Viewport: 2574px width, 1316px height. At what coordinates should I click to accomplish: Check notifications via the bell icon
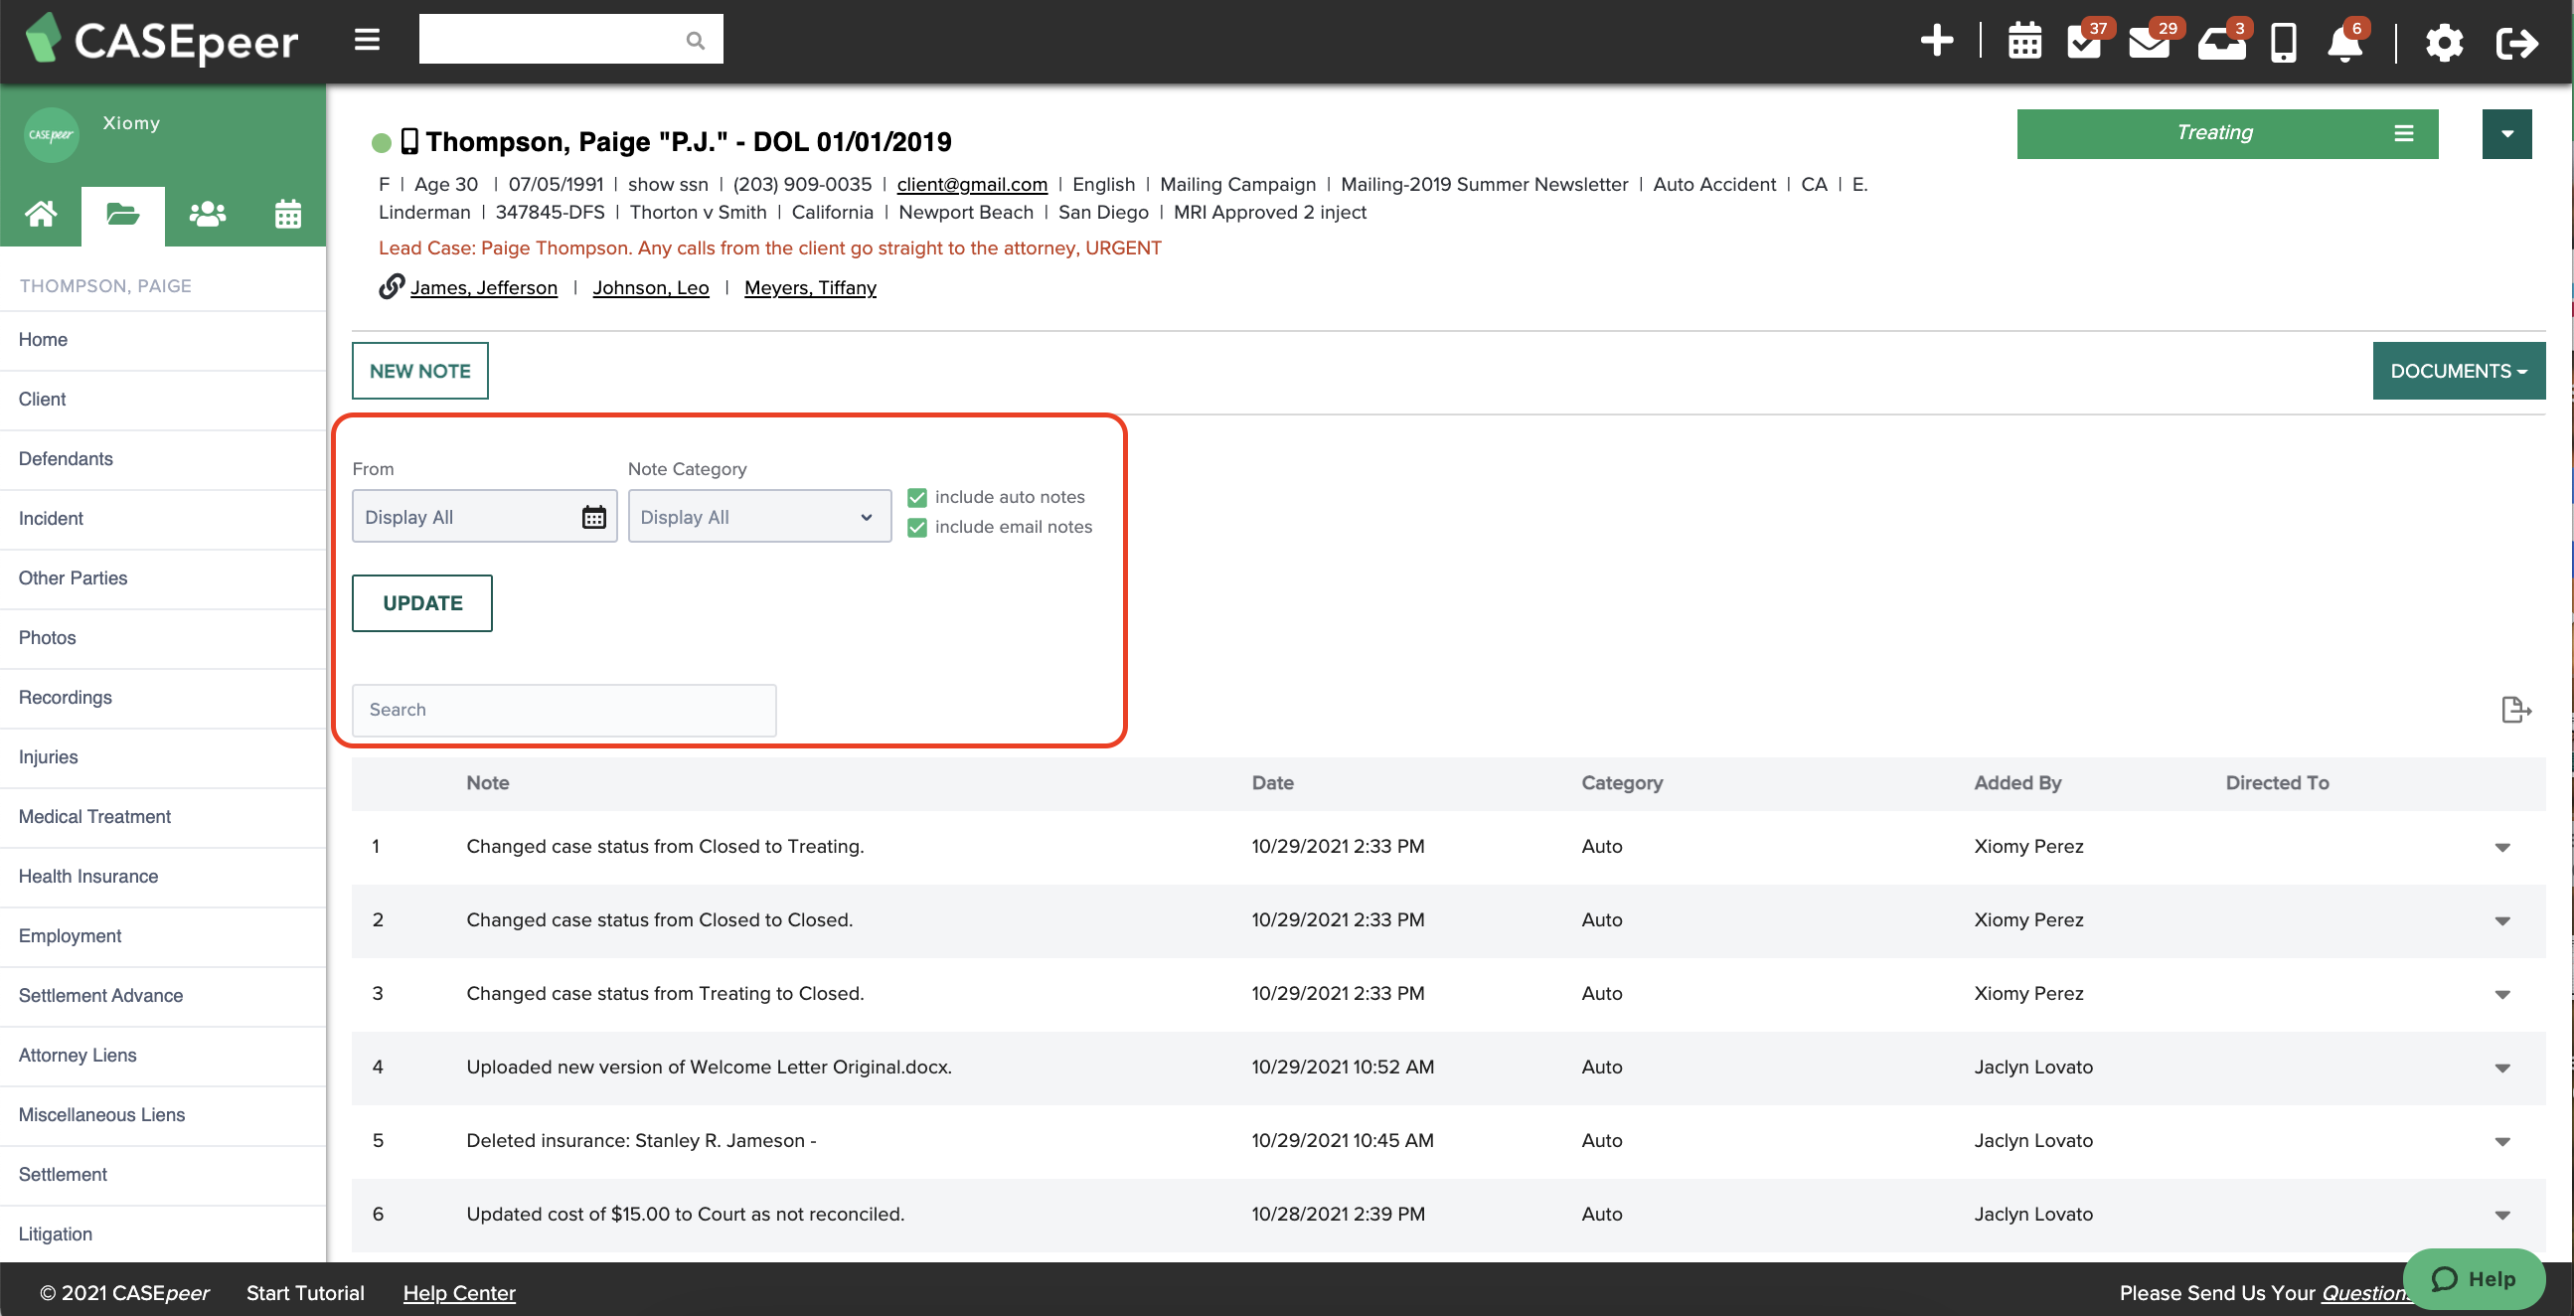pyautogui.click(x=2343, y=44)
